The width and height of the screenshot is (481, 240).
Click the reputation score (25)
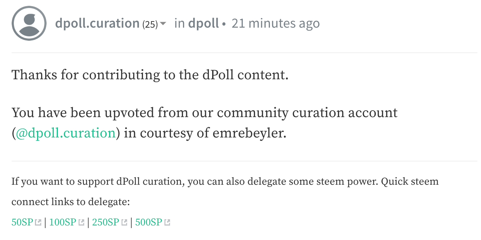click(x=150, y=24)
